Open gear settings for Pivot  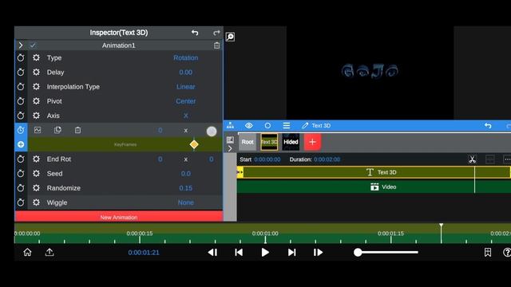click(36, 101)
